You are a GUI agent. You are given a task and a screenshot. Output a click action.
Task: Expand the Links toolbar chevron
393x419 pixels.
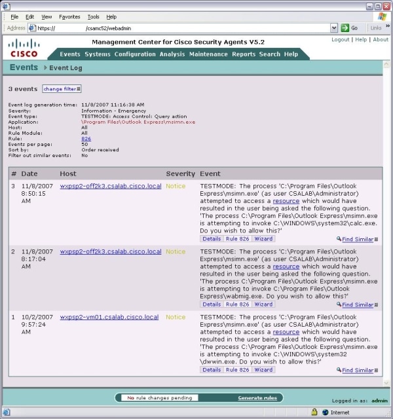388,26
